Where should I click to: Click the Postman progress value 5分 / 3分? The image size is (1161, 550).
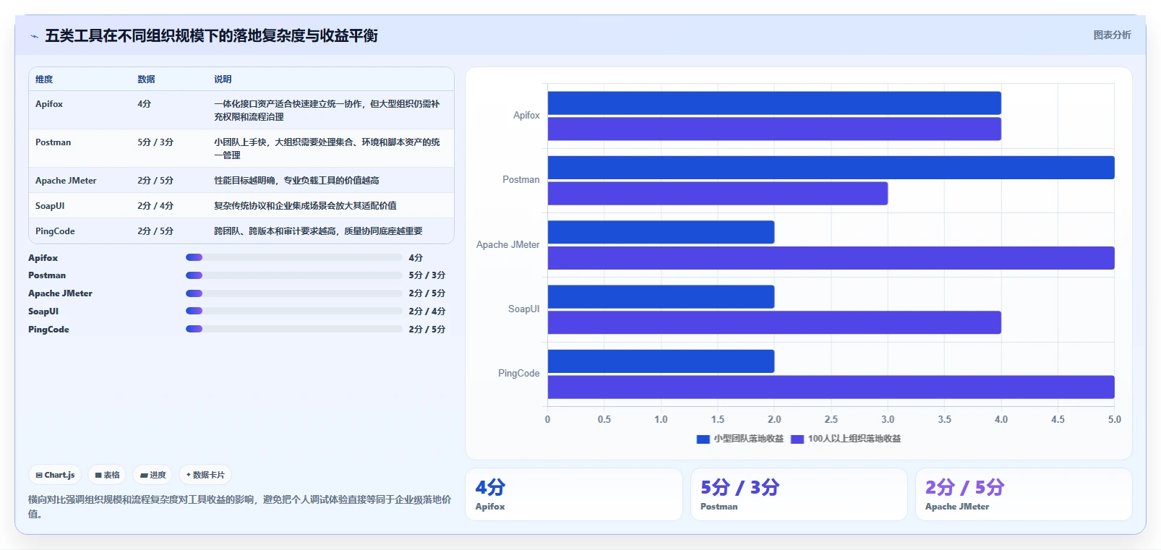(x=427, y=275)
